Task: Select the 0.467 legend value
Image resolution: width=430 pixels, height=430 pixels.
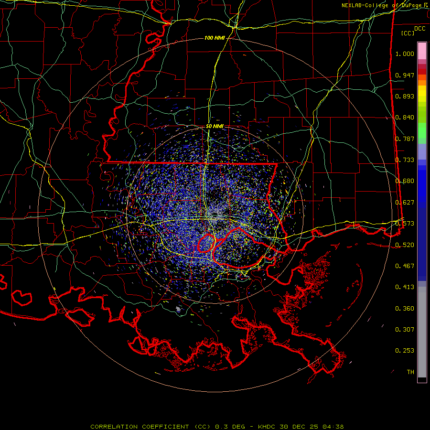Action: coord(405,266)
